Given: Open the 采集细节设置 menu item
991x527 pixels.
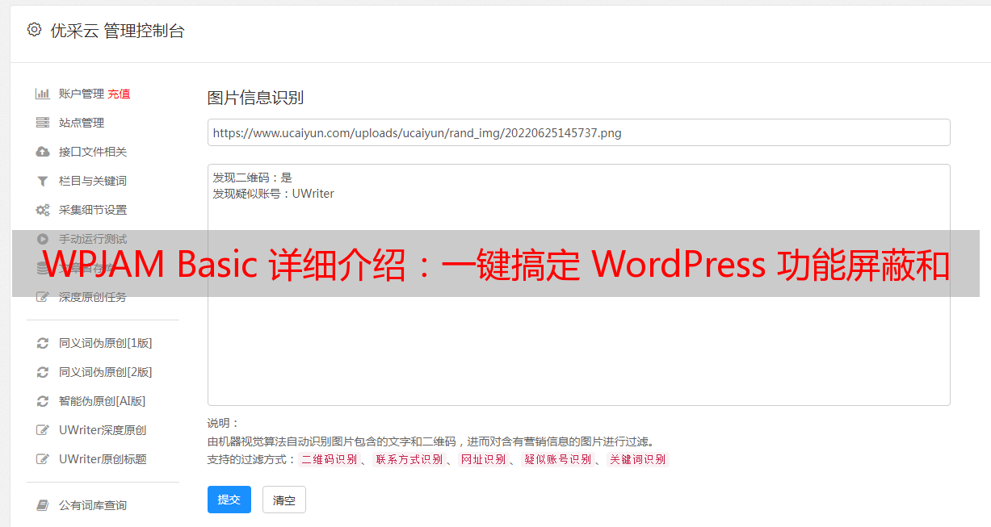Looking at the screenshot, I should (93, 210).
